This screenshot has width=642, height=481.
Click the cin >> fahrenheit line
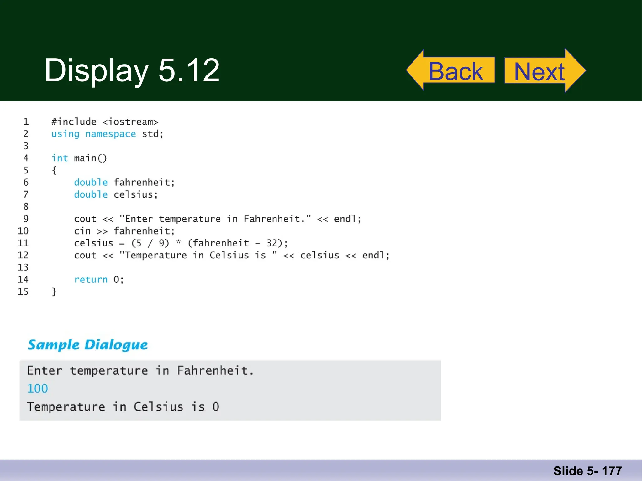tap(124, 231)
